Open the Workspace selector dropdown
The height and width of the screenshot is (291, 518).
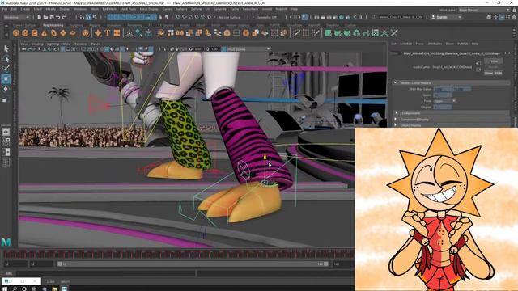[x=484, y=11]
